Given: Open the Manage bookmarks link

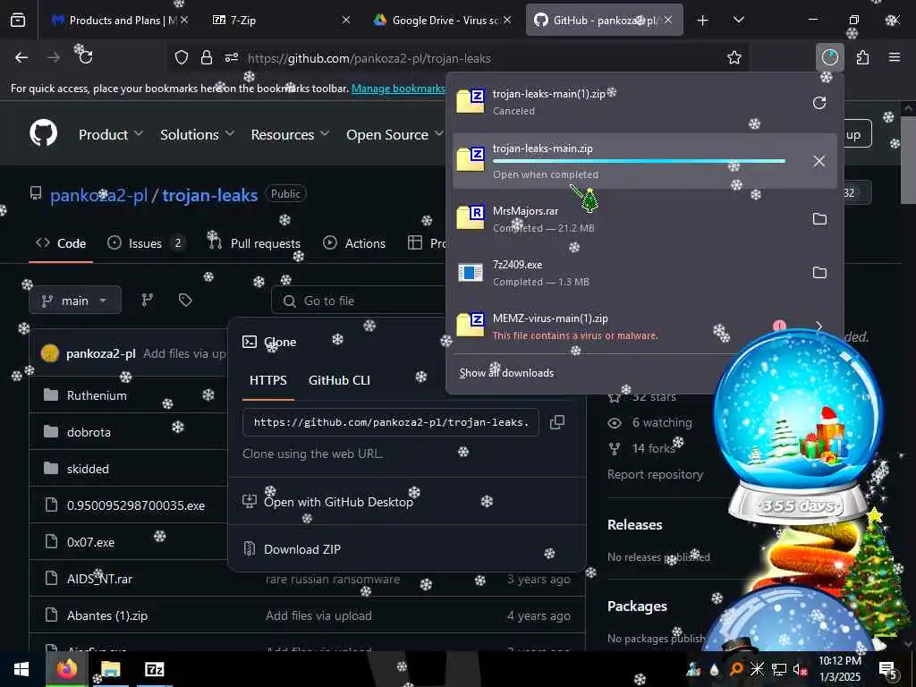Looking at the screenshot, I should pos(398,89).
